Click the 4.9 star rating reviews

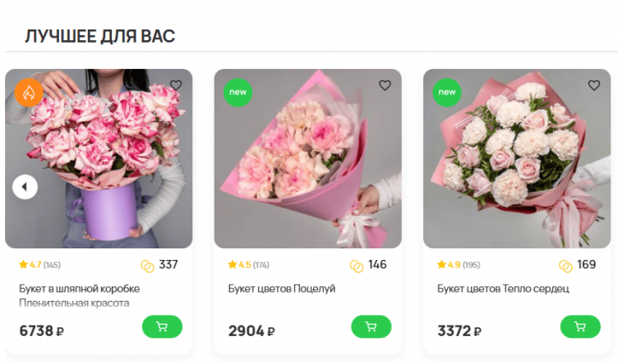coord(458,265)
